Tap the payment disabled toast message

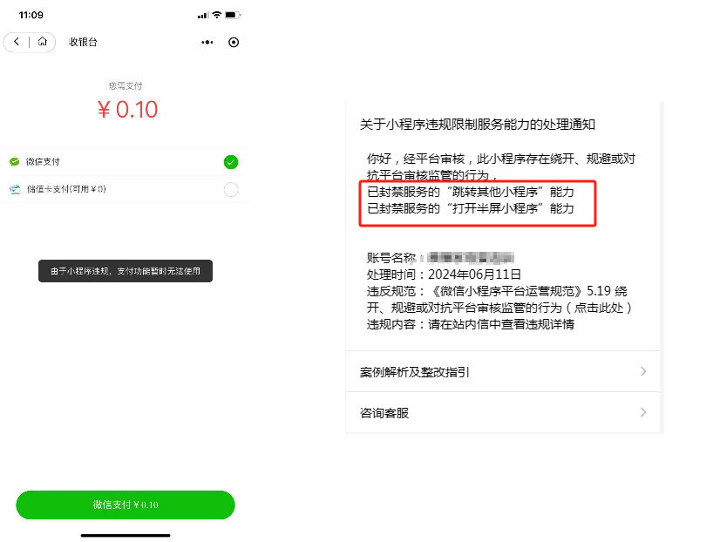[126, 271]
